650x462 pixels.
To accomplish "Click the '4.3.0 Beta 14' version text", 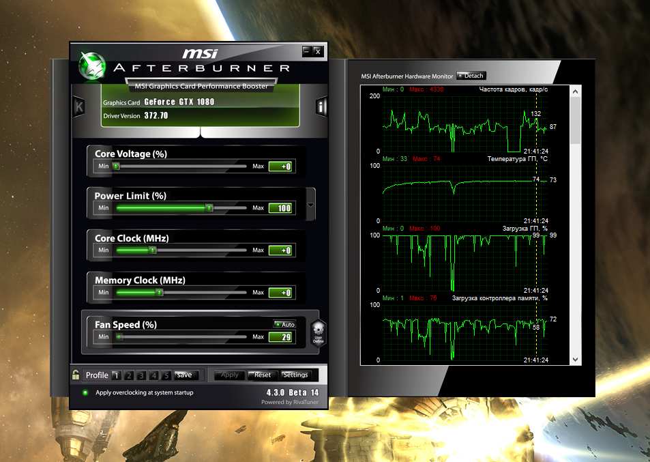I will point(292,392).
